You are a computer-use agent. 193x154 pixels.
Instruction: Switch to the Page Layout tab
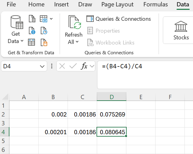pos(118,5)
